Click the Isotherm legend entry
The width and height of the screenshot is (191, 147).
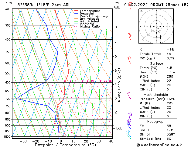[x=87, y=24]
